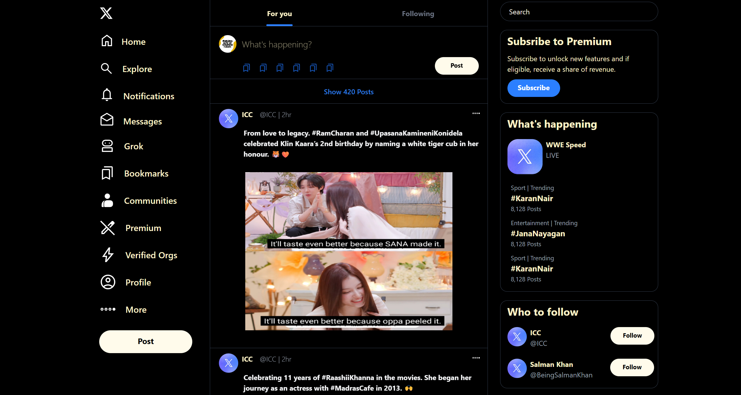Open options menu on second ICC post
The image size is (741, 395).
pos(476,358)
